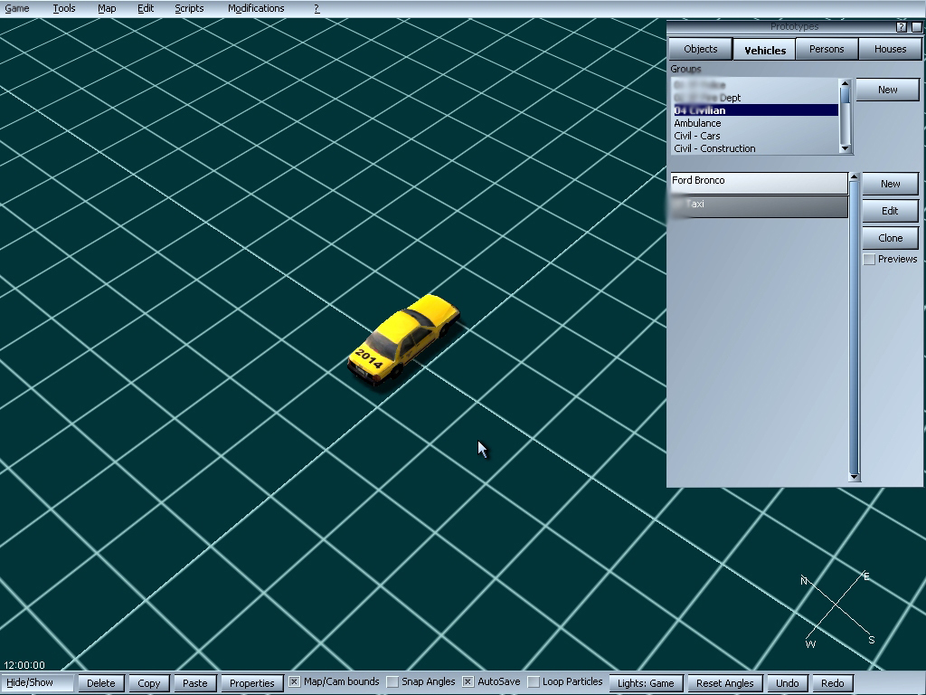The width and height of the screenshot is (926, 695).
Task: Select the Taxi prototype entry
Action: pos(759,205)
